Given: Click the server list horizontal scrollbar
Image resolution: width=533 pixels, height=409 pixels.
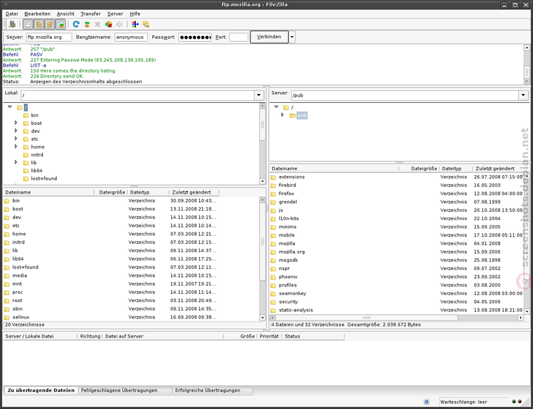Looking at the screenshot, I should 366,318.
